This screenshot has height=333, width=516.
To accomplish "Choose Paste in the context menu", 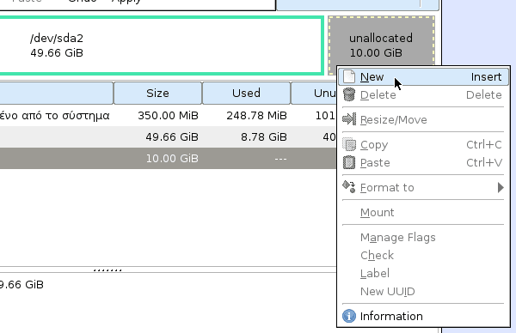I will 423,163.
